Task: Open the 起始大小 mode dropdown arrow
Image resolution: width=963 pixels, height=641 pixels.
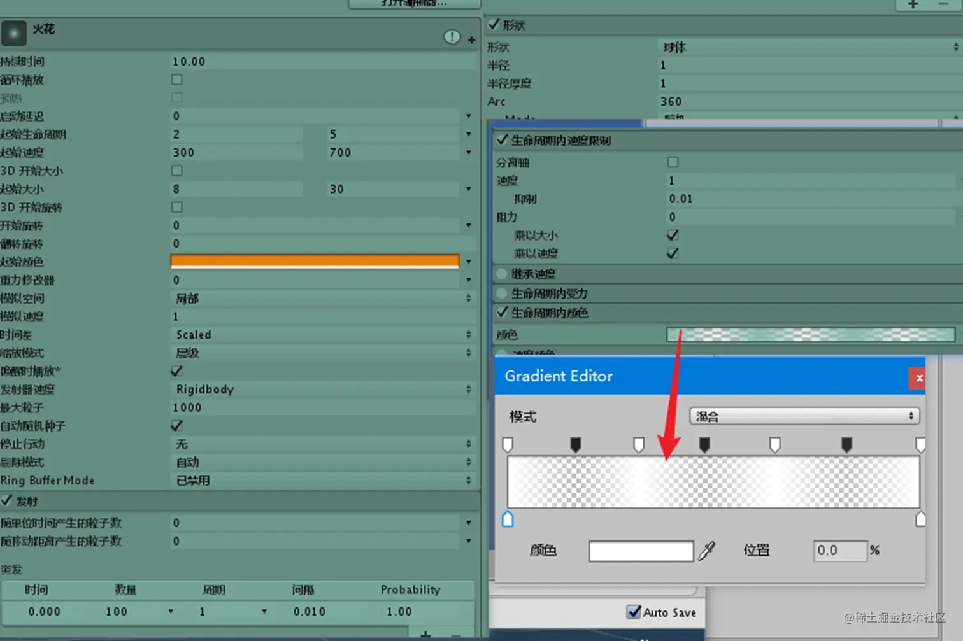Action: click(x=469, y=189)
